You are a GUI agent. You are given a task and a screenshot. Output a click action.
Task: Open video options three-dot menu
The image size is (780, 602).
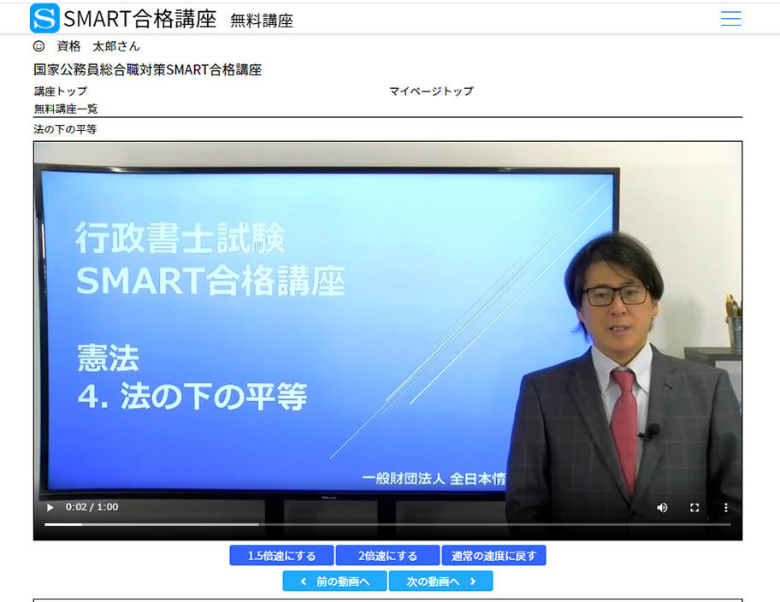(x=726, y=507)
